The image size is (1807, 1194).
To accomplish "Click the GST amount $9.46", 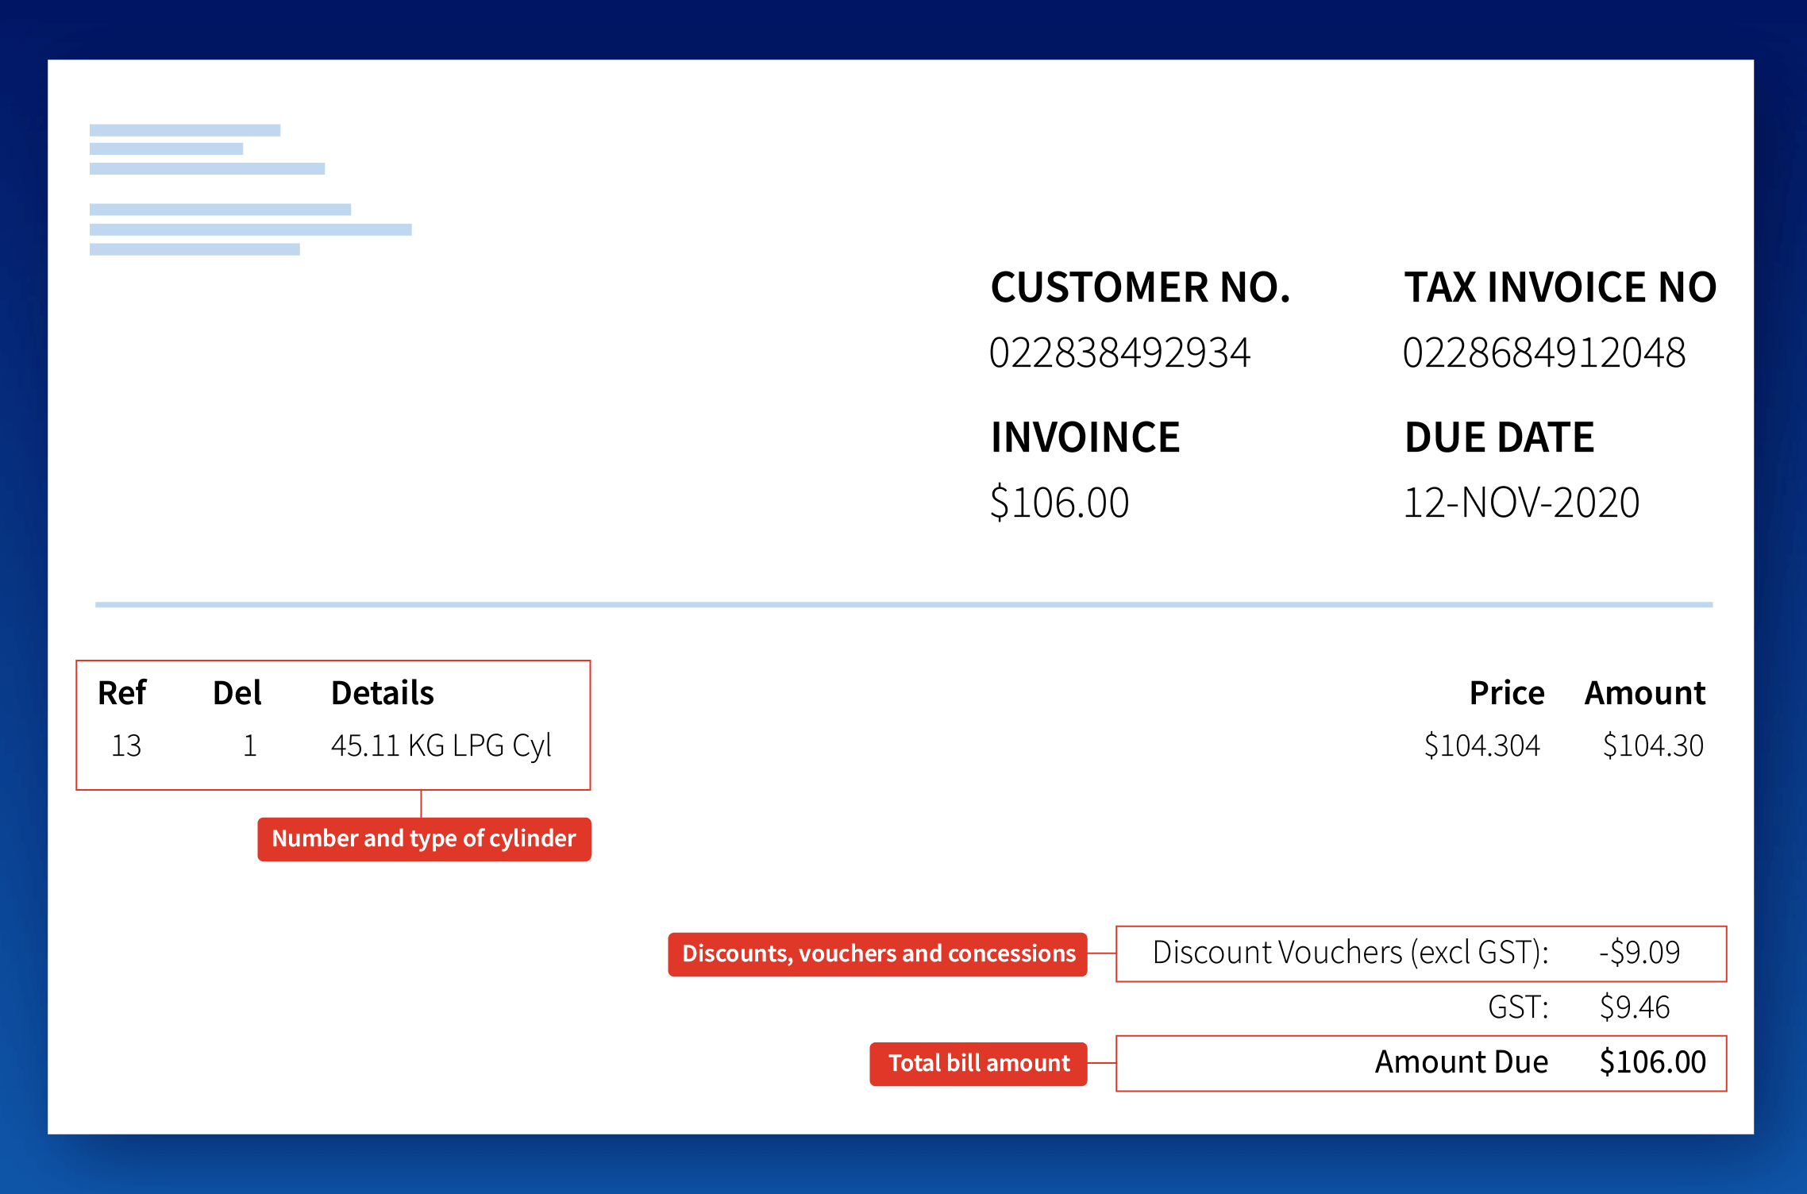I will (x=1634, y=1007).
